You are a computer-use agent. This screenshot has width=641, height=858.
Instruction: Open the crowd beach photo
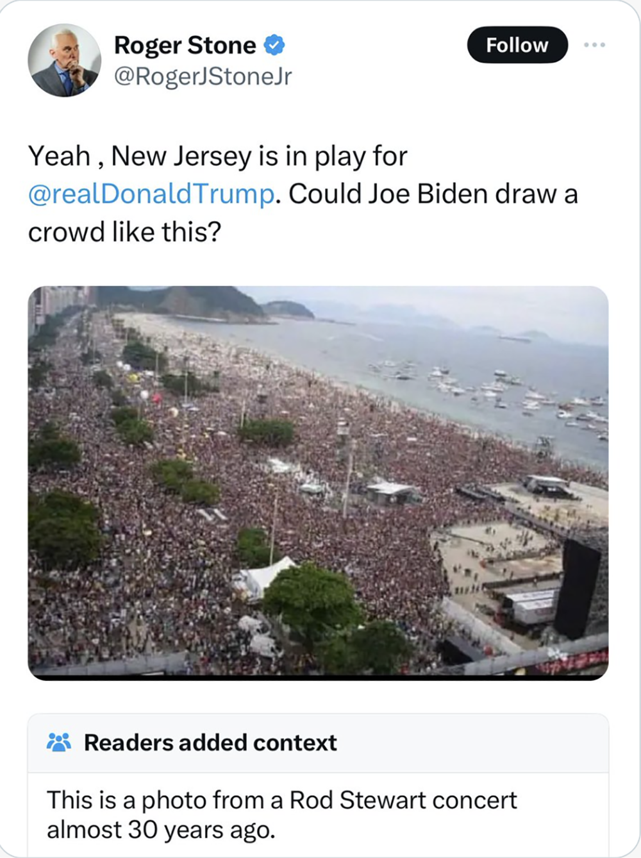point(318,483)
